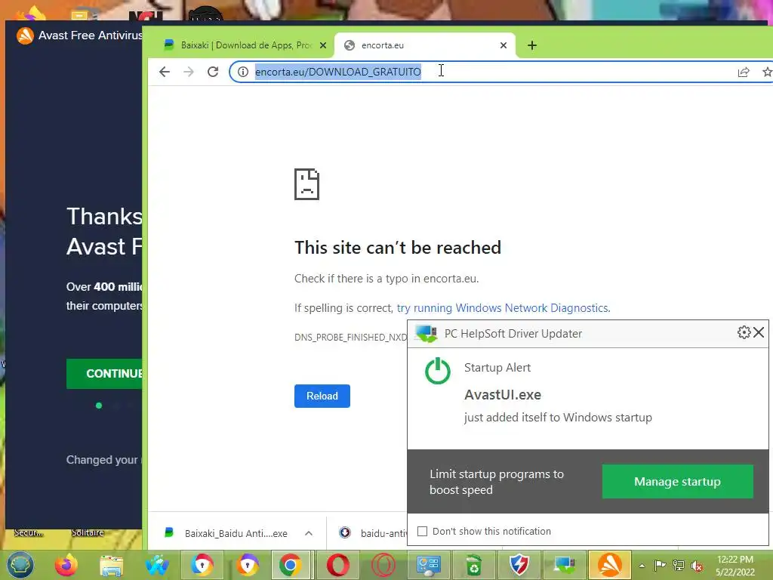Open Avast Secure Browser in taskbar
Screen dimensions: 773x580
point(202,565)
